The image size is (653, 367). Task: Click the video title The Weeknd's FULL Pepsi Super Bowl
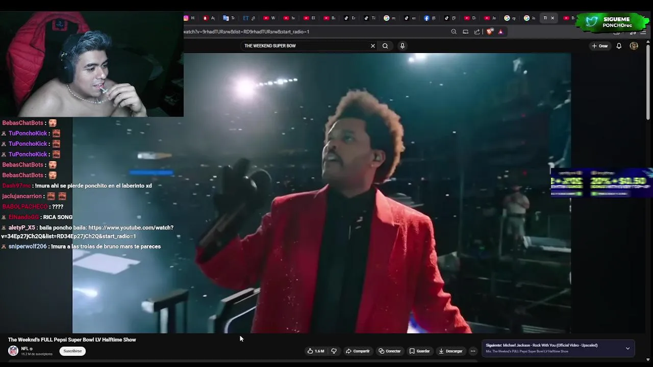click(72, 339)
